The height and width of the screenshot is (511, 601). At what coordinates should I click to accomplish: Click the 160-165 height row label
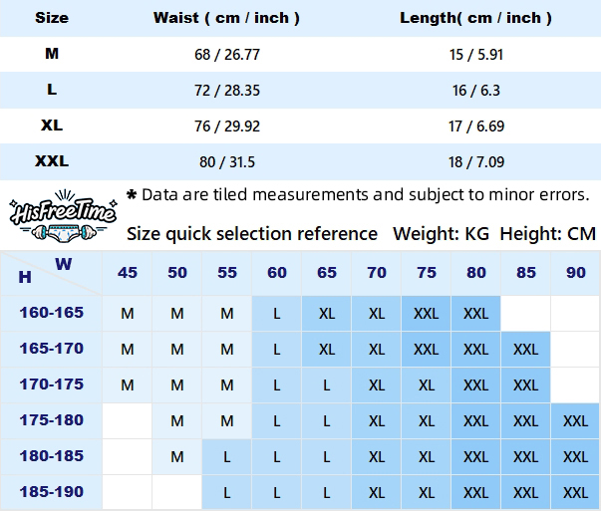click(x=52, y=313)
